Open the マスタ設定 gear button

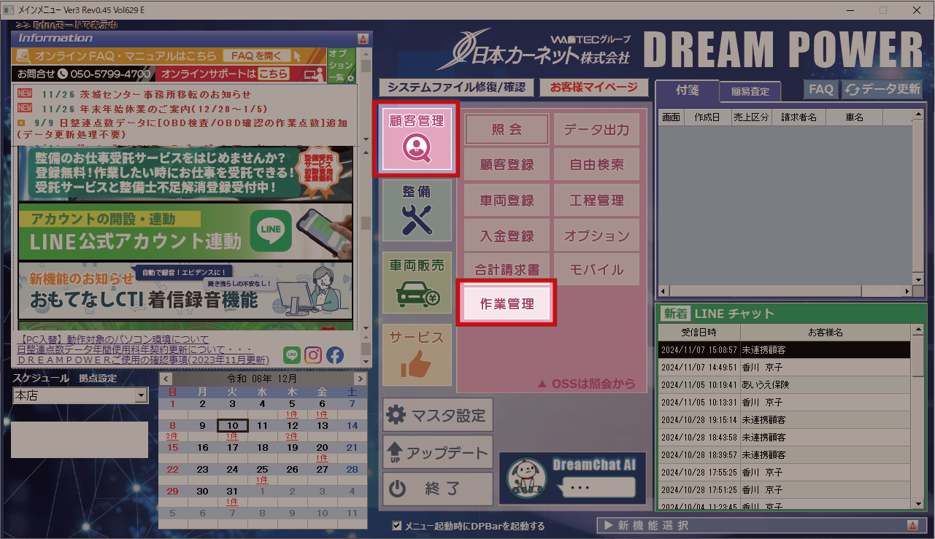pyautogui.click(x=438, y=415)
